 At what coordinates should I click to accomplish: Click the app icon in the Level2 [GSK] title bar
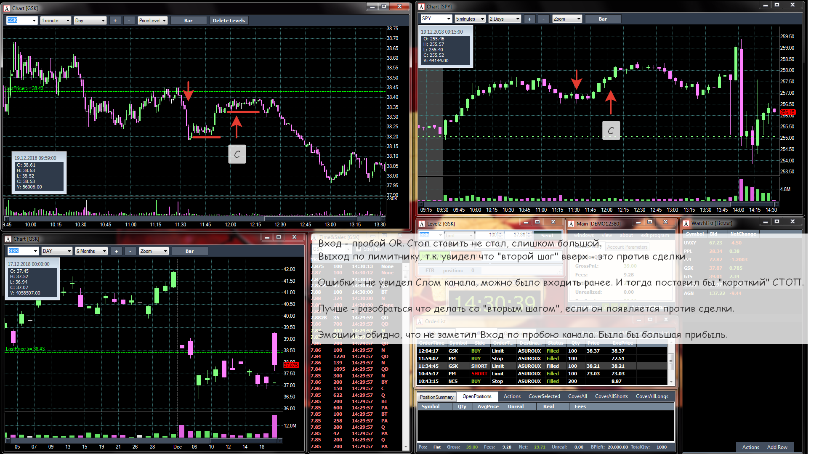[x=422, y=224]
